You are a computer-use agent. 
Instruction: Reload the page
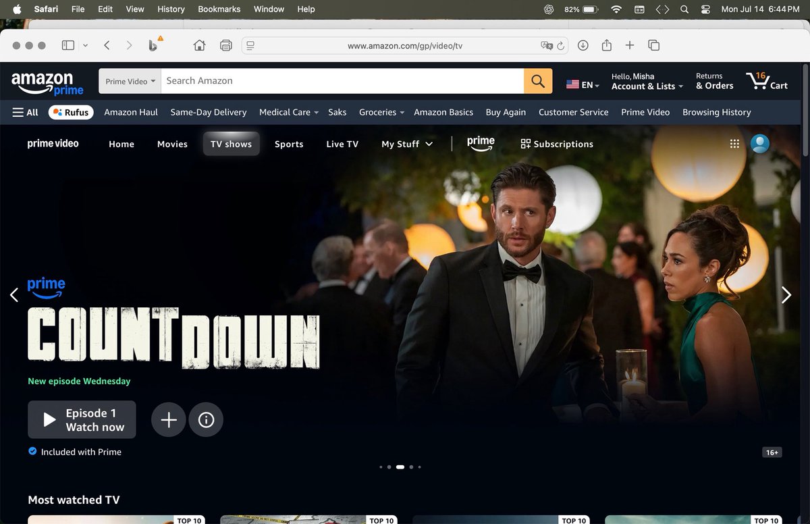[560, 45]
